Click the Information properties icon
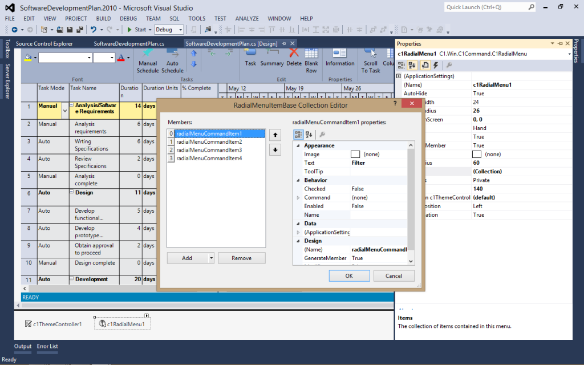Screen dimensions: 584x365 [340, 53]
